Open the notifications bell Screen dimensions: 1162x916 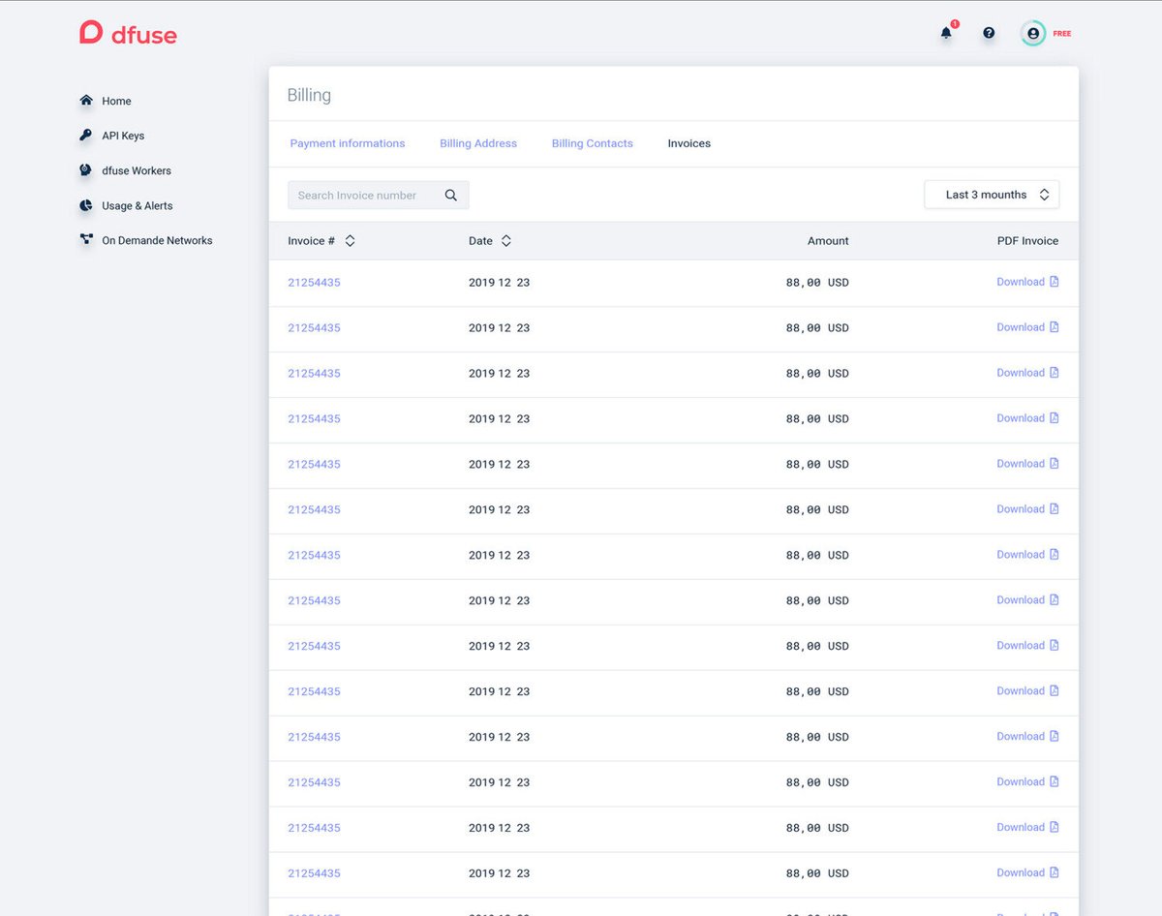pos(946,33)
